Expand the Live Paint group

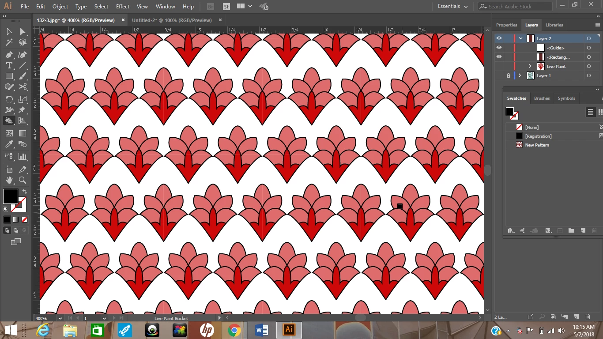tap(530, 66)
